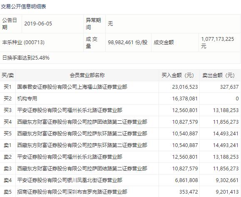
Task: Select the 卖1 row label
Action: point(7,145)
